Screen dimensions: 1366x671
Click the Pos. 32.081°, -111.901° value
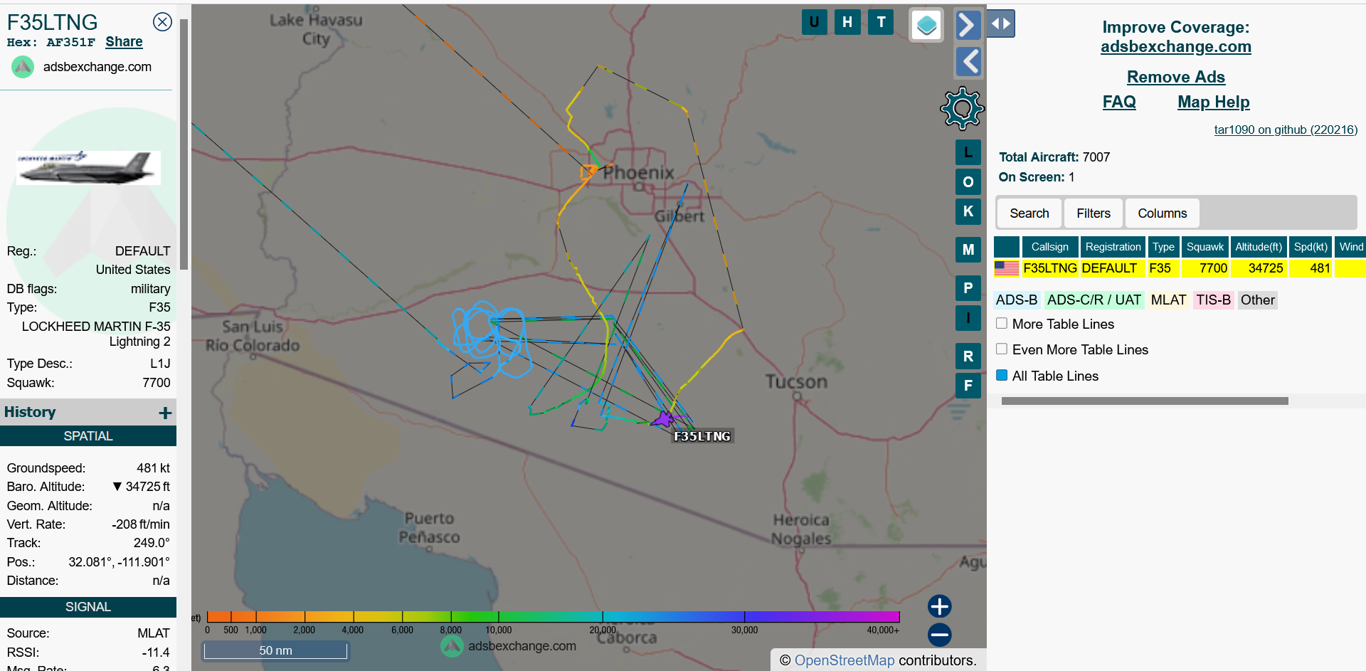tap(119, 562)
